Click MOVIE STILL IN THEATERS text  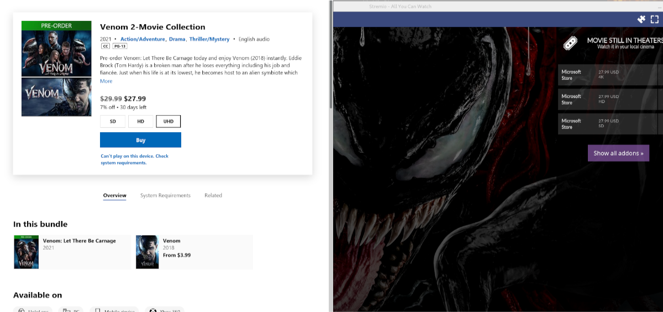click(x=624, y=40)
